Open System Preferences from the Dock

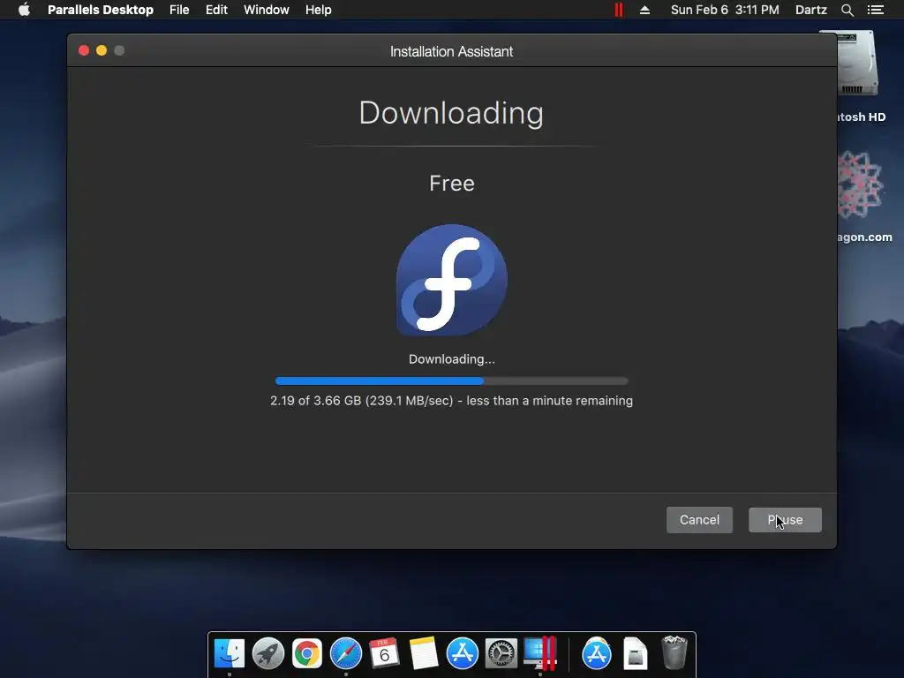point(501,654)
